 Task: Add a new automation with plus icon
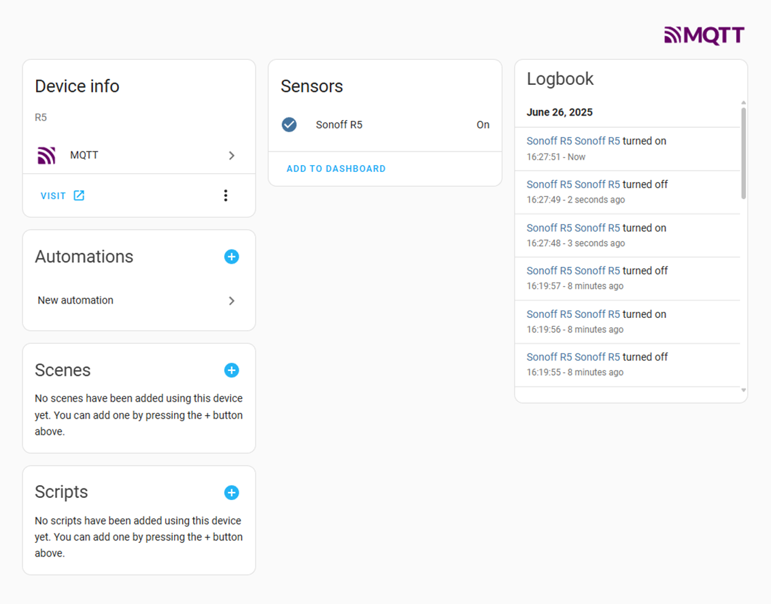(x=231, y=257)
